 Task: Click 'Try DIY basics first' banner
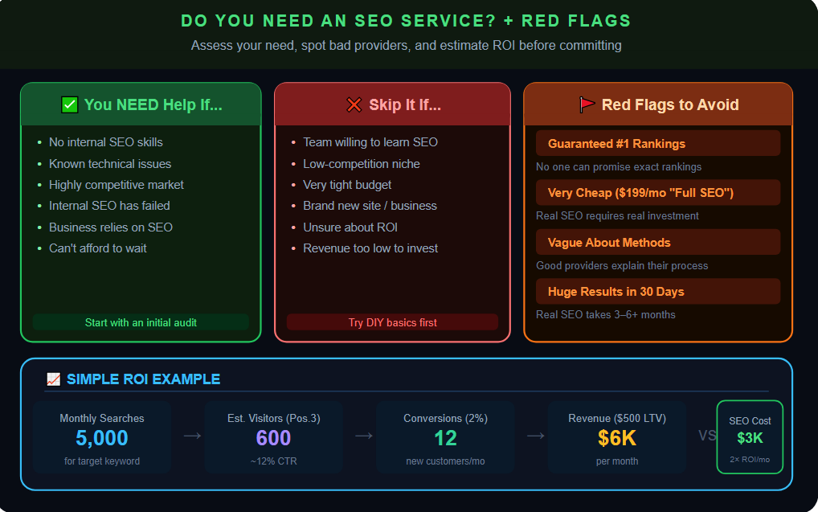[x=392, y=322]
